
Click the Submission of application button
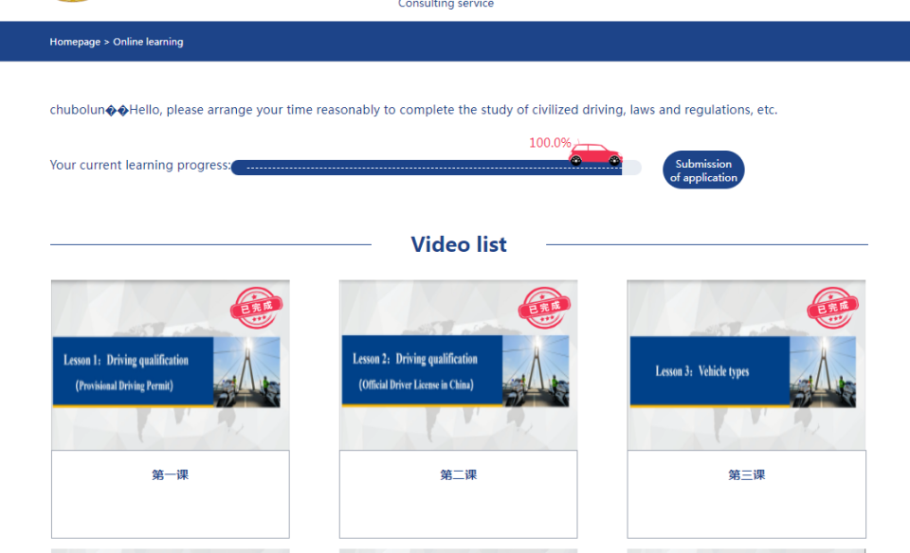703,169
